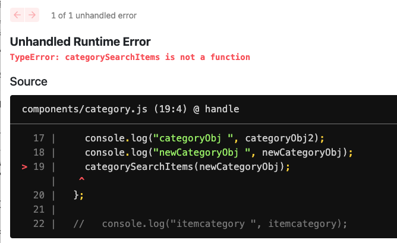Click line number 20 in the code frame
Screen dimensions: 397x243
(39, 194)
